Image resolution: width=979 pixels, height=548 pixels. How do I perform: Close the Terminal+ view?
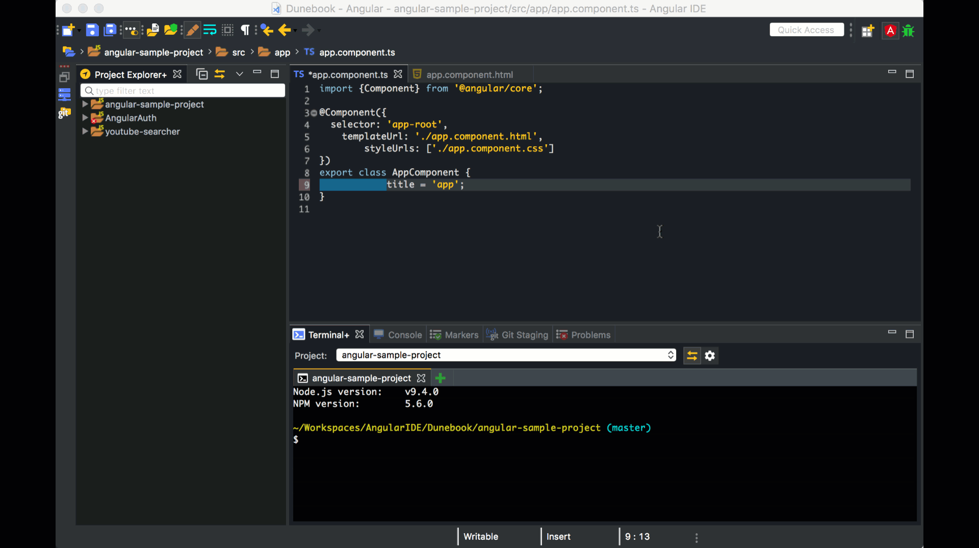pyautogui.click(x=359, y=334)
